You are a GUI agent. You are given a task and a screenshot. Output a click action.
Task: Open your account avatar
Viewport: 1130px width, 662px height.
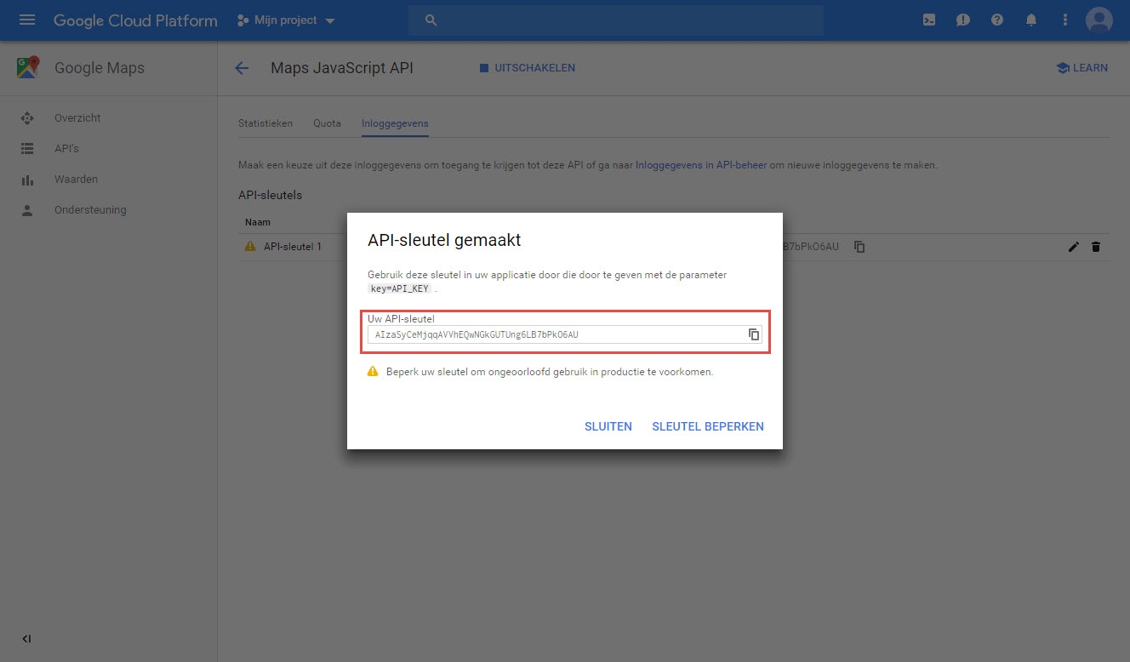[x=1099, y=19]
